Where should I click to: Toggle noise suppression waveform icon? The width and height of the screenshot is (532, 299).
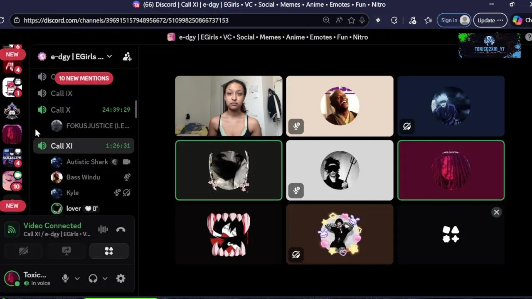103,230
